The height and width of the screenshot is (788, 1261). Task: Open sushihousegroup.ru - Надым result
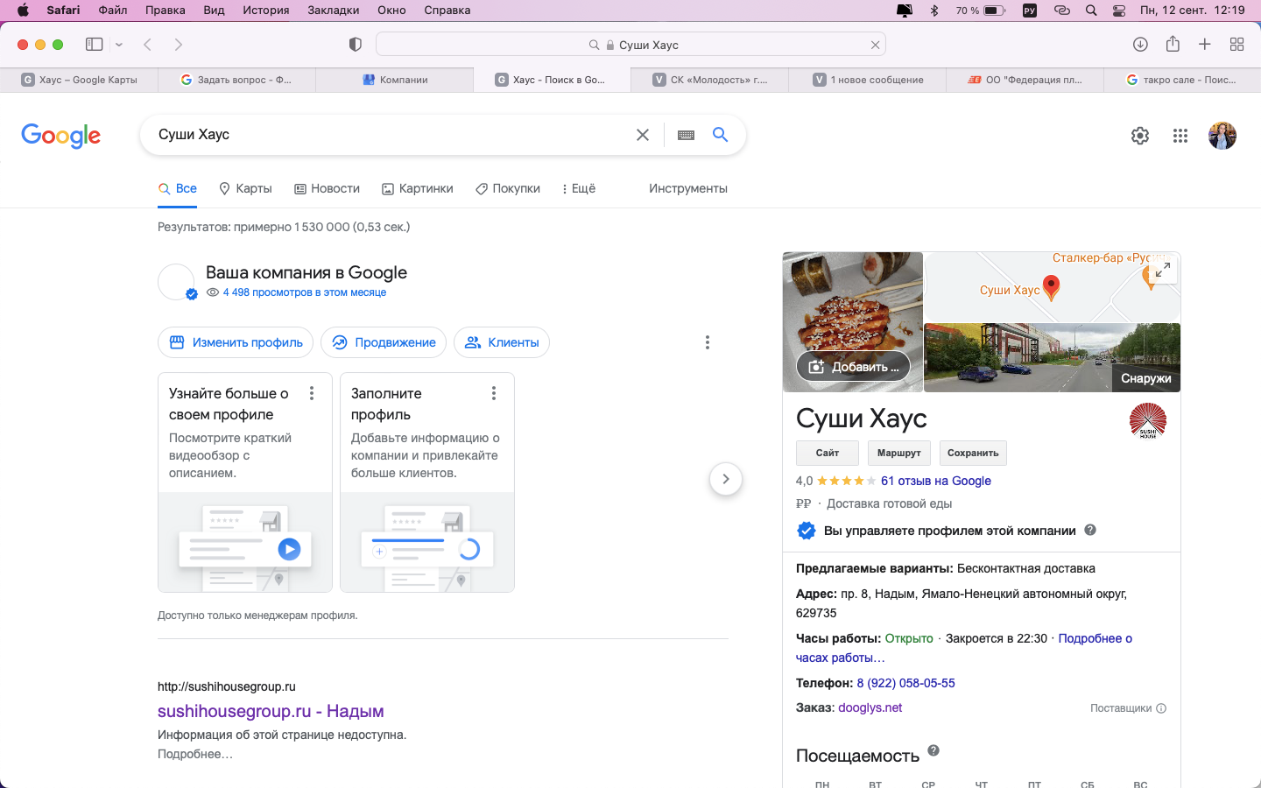pyautogui.click(x=271, y=711)
